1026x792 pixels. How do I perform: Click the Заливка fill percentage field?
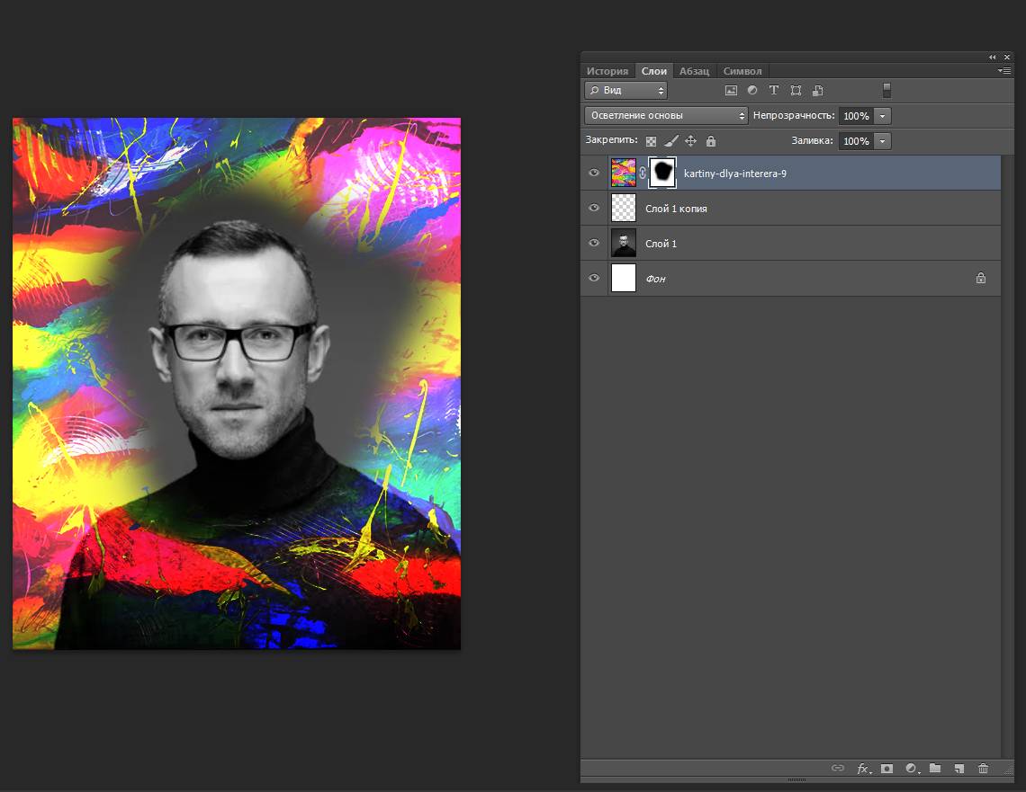[x=855, y=141]
